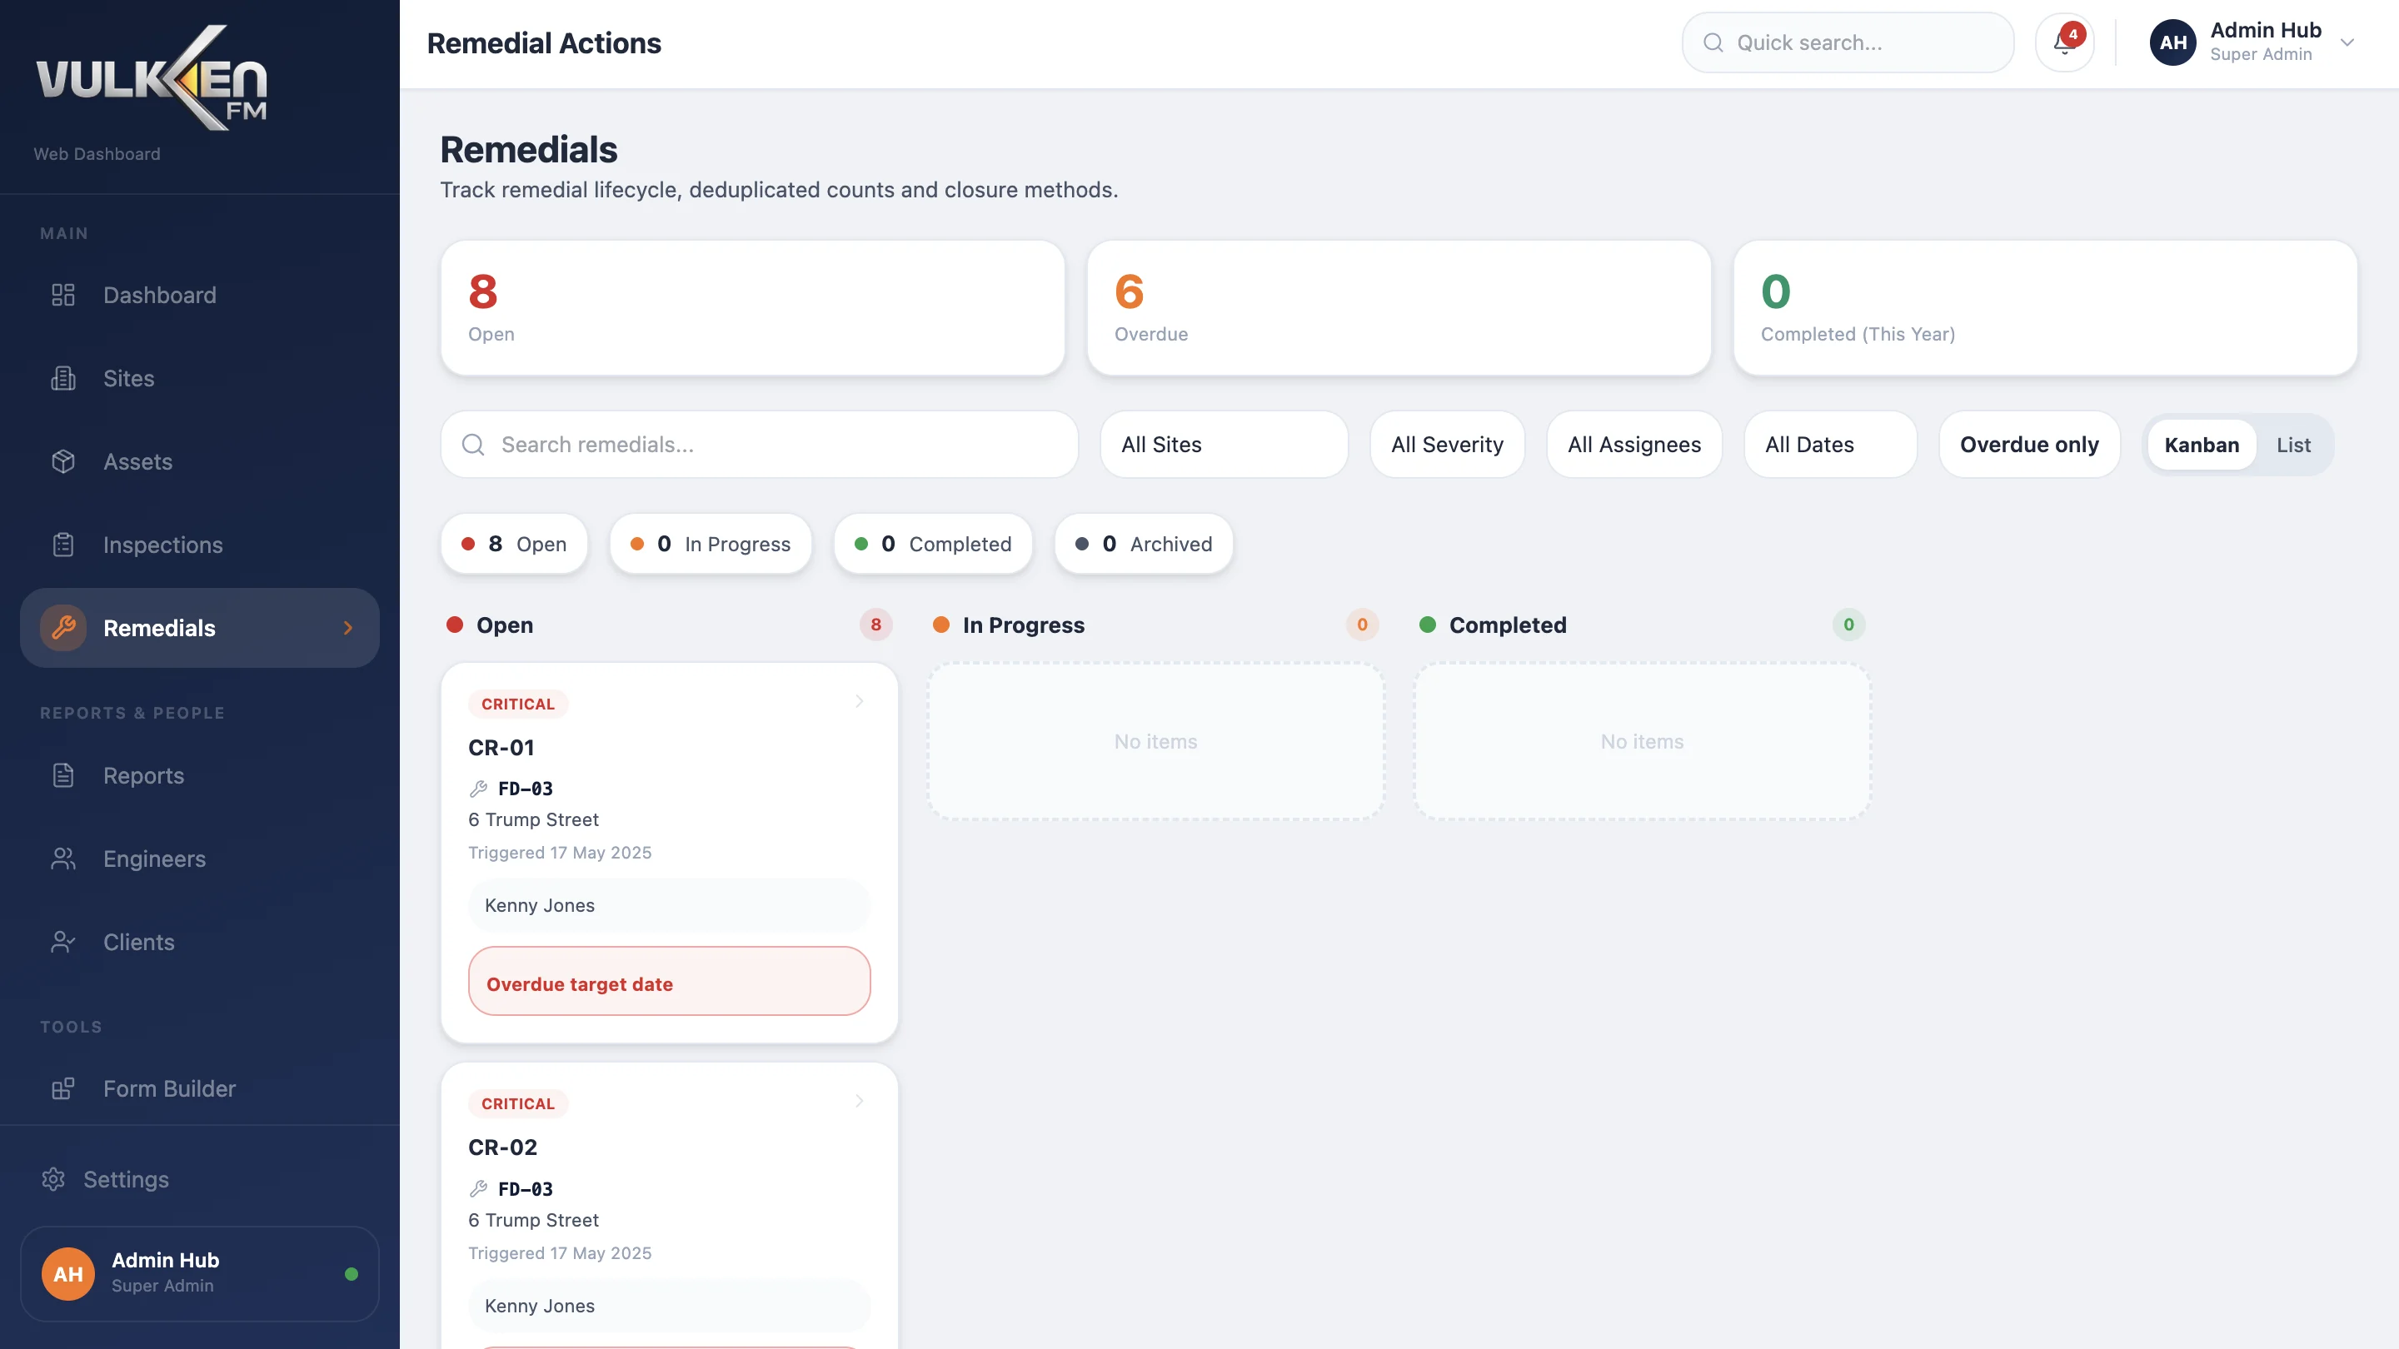
Task: Expand the Admin Hub account menu
Action: tap(2255, 42)
